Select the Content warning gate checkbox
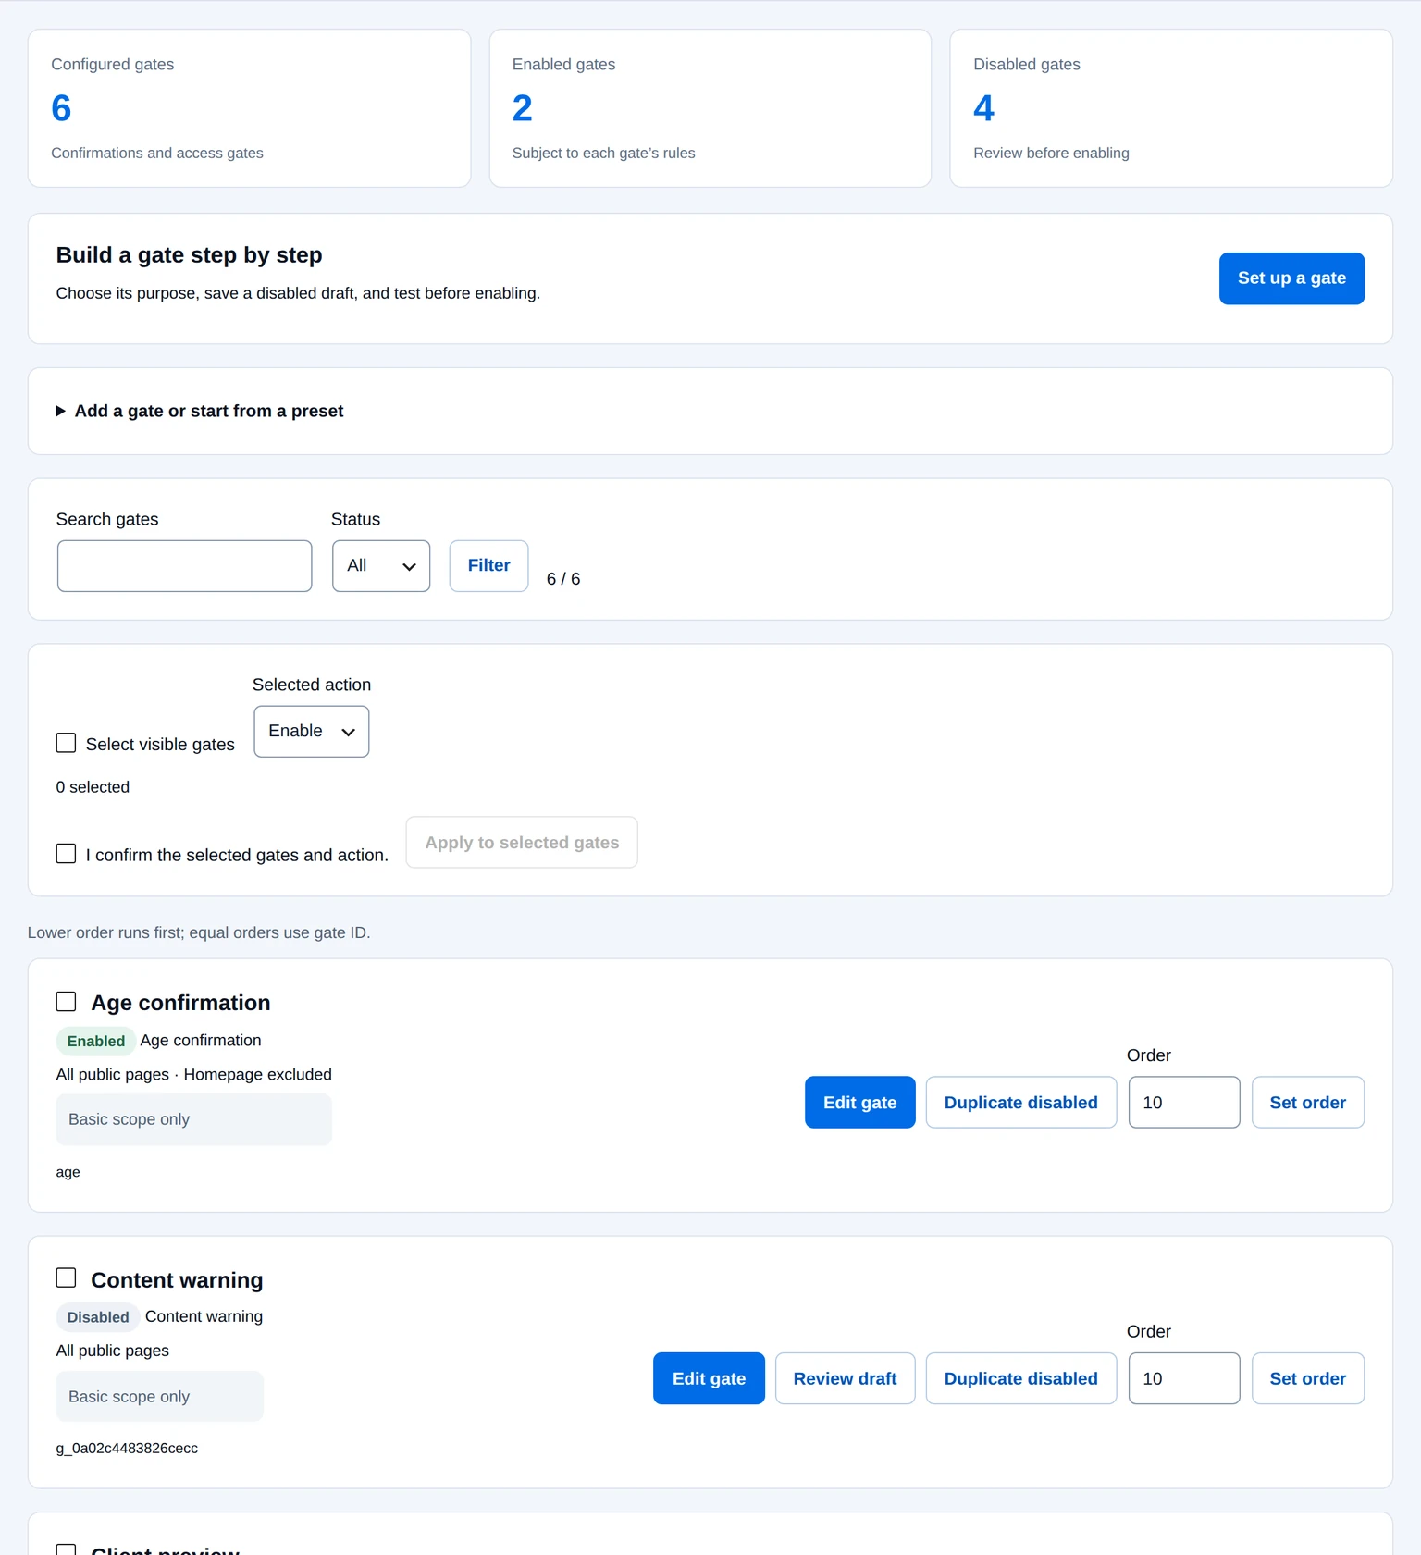 tap(66, 1277)
